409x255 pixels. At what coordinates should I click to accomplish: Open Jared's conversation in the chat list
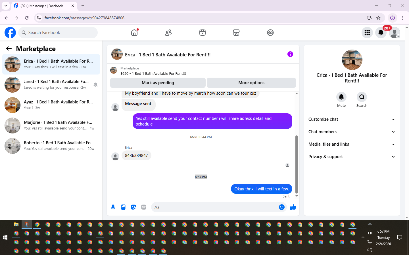click(51, 85)
